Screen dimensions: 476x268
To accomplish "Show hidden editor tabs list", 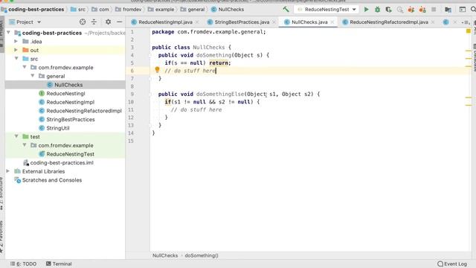I will (x=466, y=22).
